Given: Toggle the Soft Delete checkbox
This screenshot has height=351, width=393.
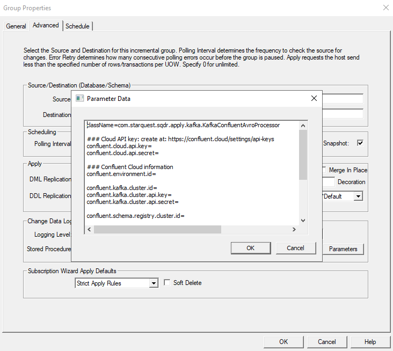Looking at the screenshot, I should (167, 283).
